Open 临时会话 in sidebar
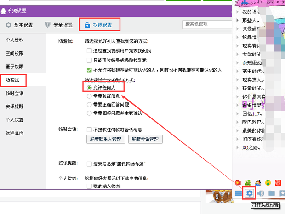The image size is (285, 214). pos(15,93)
